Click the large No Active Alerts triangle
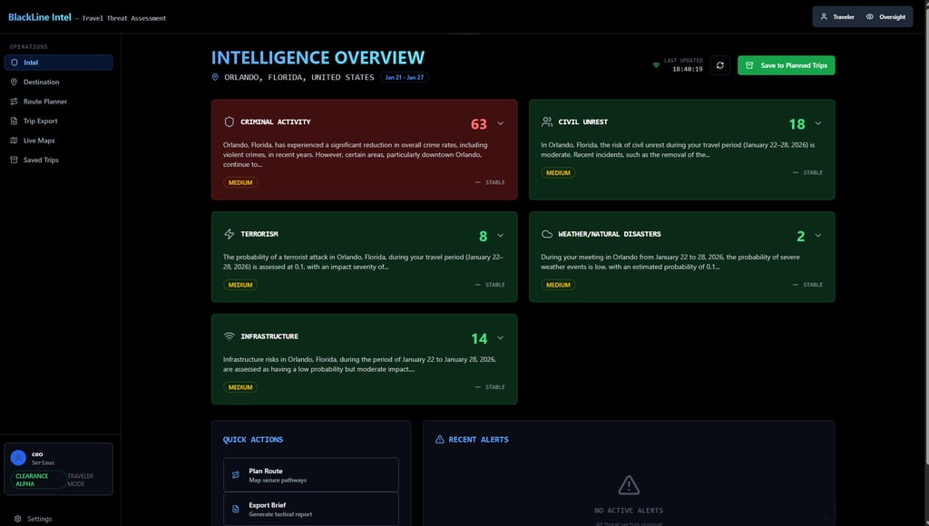The image size is (929, 526). point(629,485)
